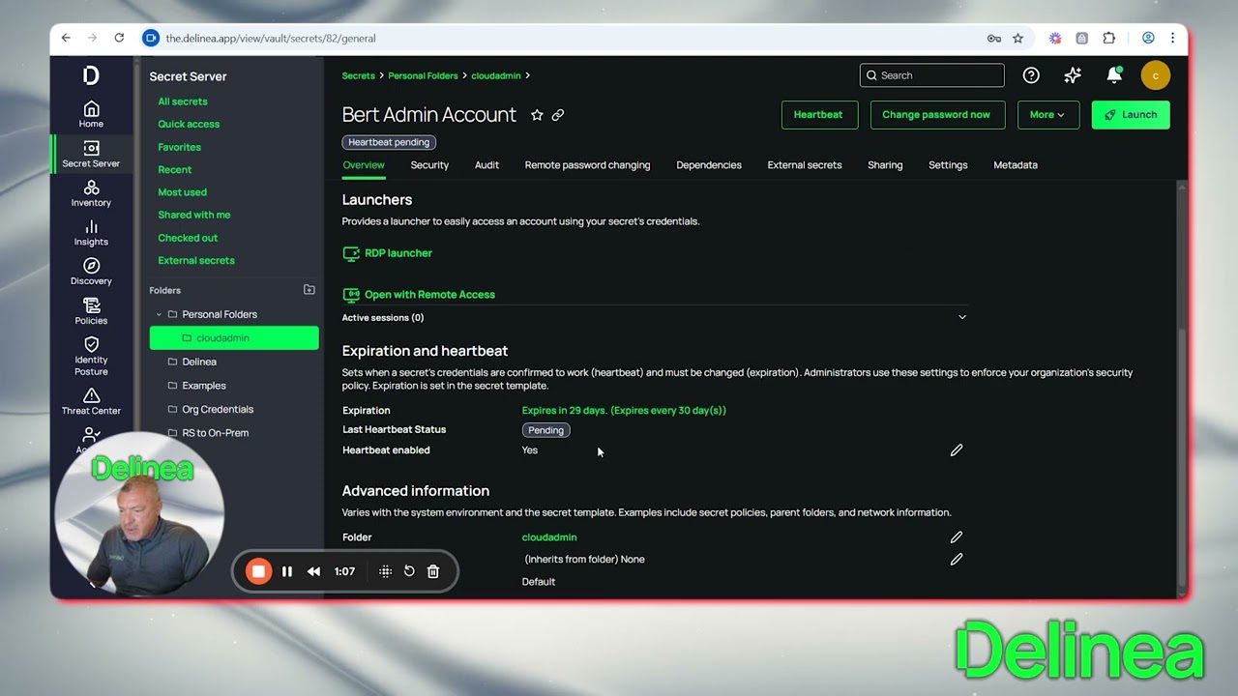Select RS to On-Prem folder

click(x=215, y=433)
